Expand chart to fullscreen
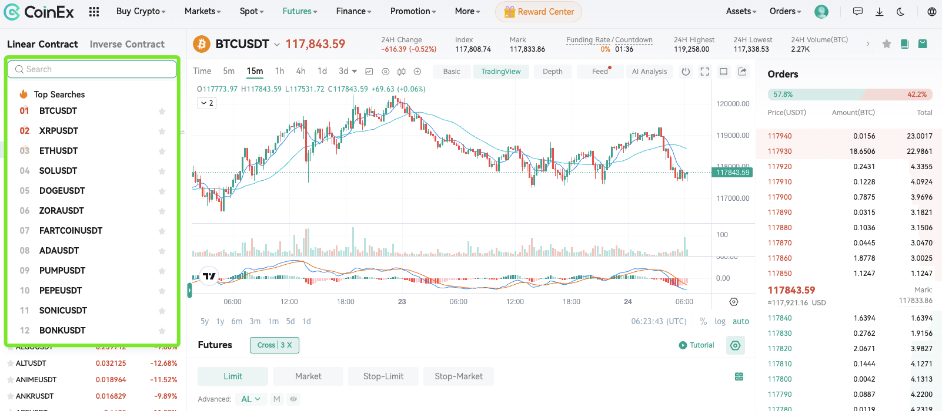942x411 pixels. tap(704, 72)
